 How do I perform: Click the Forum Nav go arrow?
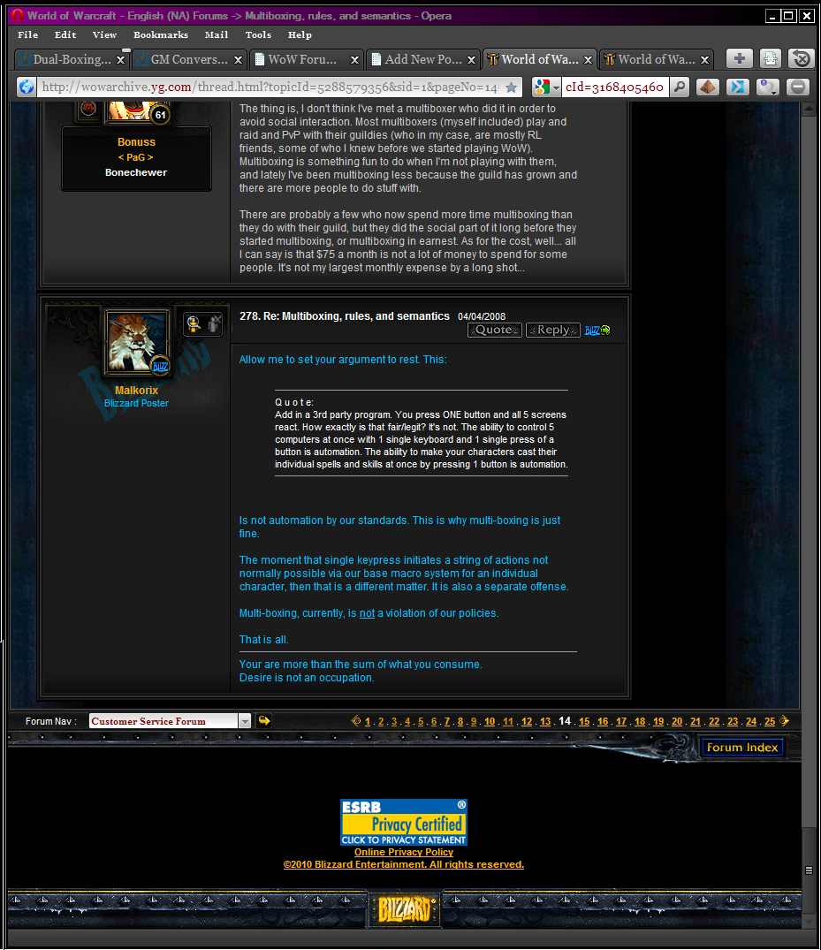coord(263,721)
